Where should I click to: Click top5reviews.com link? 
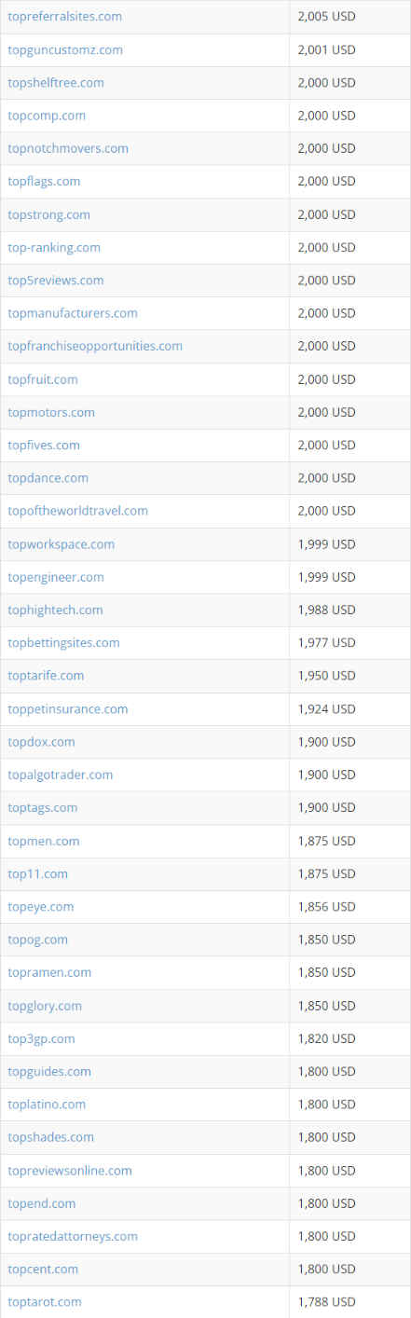56,281
